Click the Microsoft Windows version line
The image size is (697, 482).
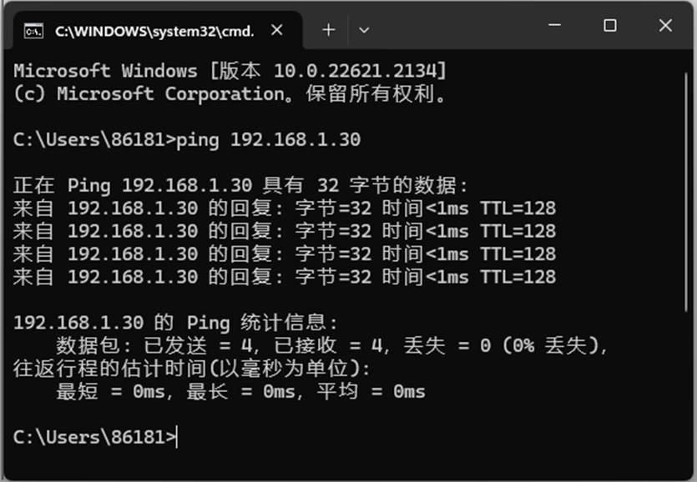[x=230, y=71]
